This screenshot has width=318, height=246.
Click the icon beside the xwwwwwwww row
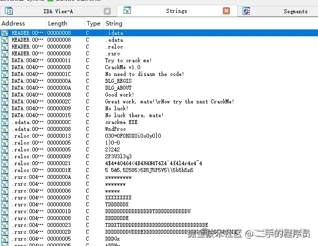5,177
